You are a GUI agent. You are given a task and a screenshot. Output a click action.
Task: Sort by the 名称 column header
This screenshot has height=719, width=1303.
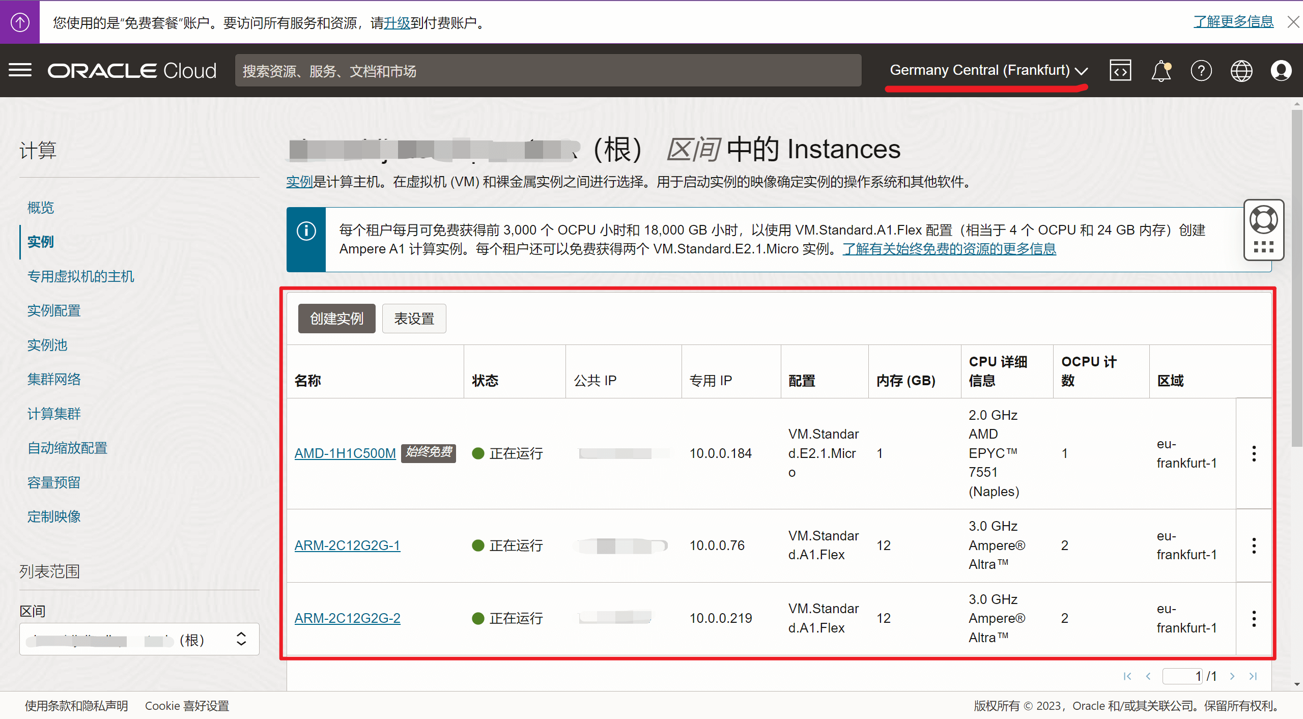[x=307, y=381]
